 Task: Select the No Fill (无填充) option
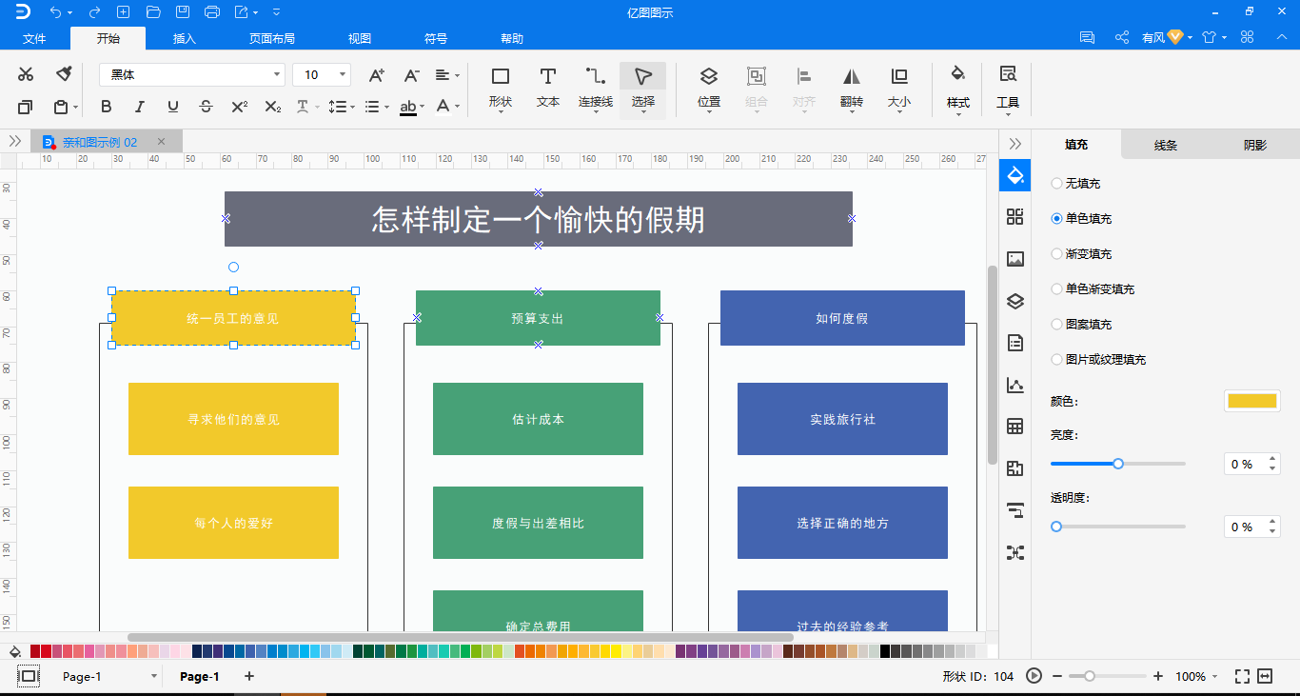click(1075, 183)
